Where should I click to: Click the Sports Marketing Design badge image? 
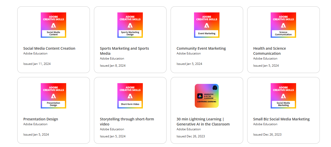(130, 25)
